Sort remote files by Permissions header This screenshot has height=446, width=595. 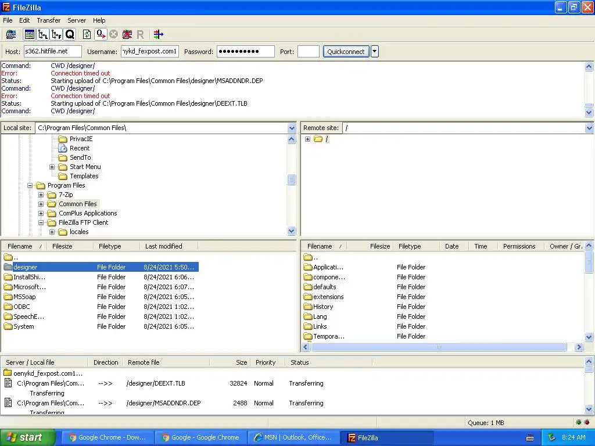click(521, 246)
